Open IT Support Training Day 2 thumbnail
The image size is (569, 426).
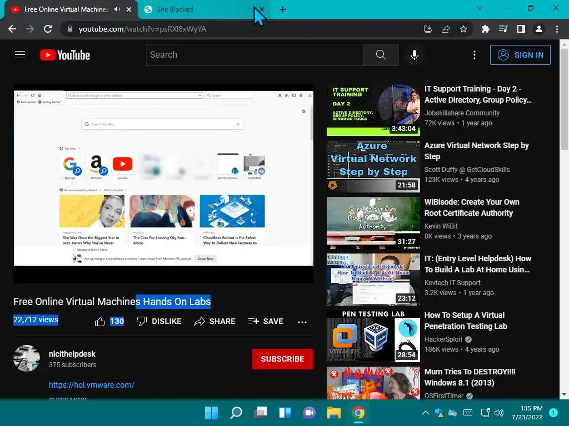tap(373, 110)
